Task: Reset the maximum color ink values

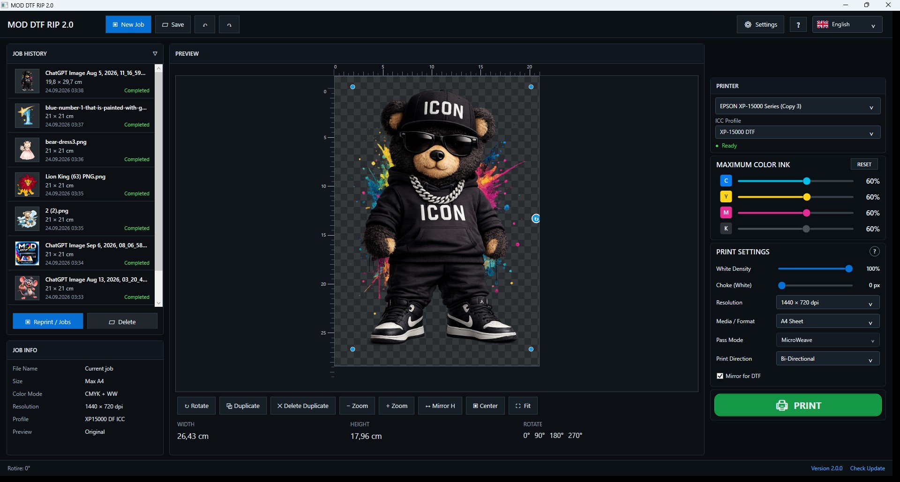Action: point(864,164)
